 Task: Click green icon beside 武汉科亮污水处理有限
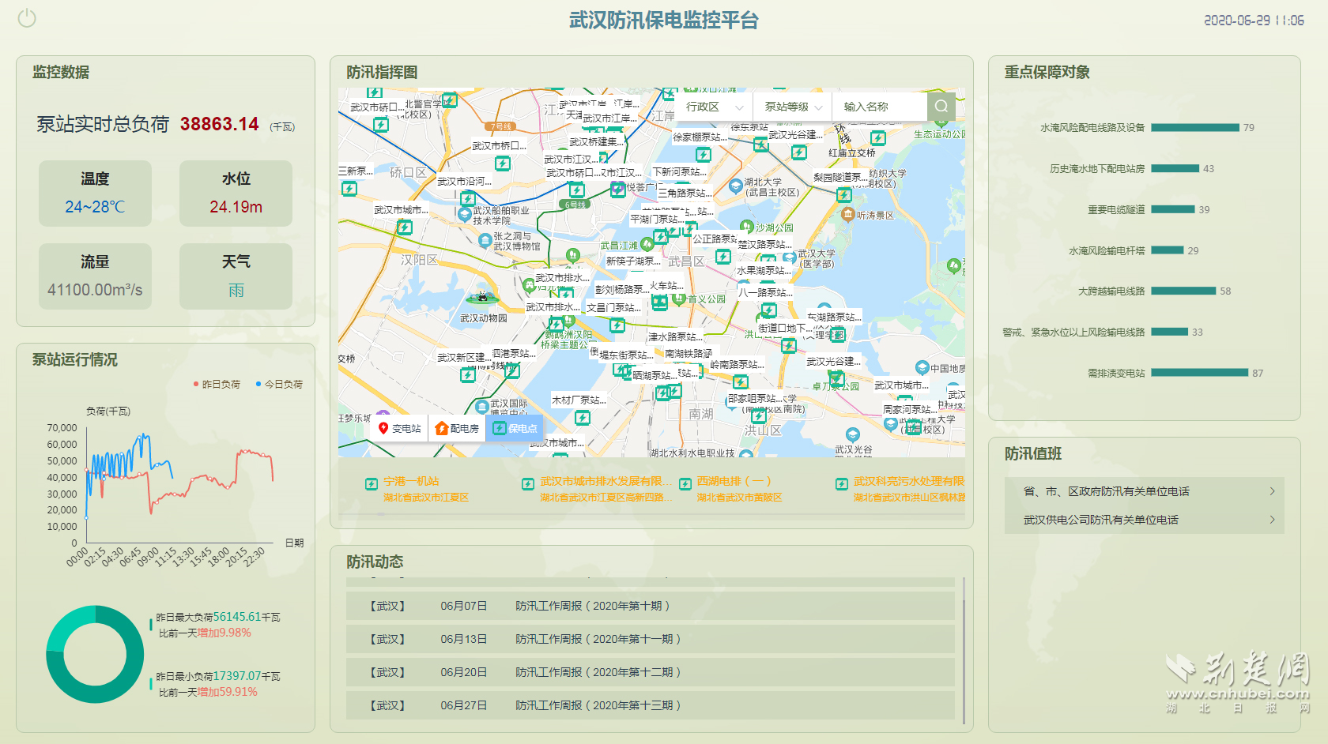[x=842, y=484]
